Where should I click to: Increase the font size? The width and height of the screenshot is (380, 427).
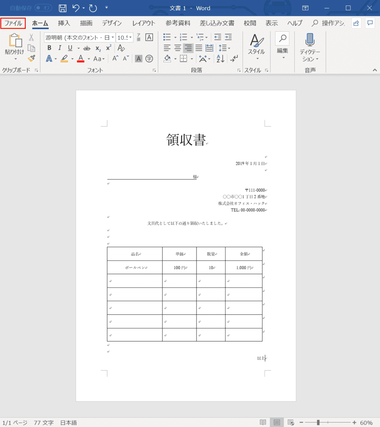click(x=115, y=58)
